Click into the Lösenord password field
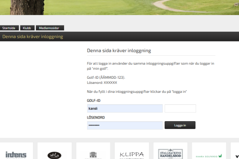 pos(125,125)
